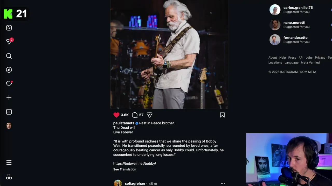Toggle the bookmark to save post
This screenshot has height=186, width=332.
[x=222, y=115]
